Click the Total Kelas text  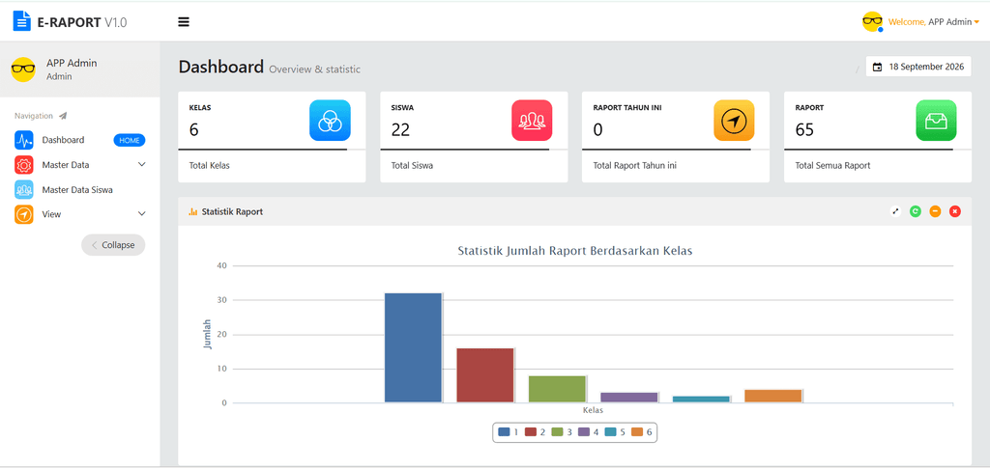pyautogui.click(x=210, y=166)
